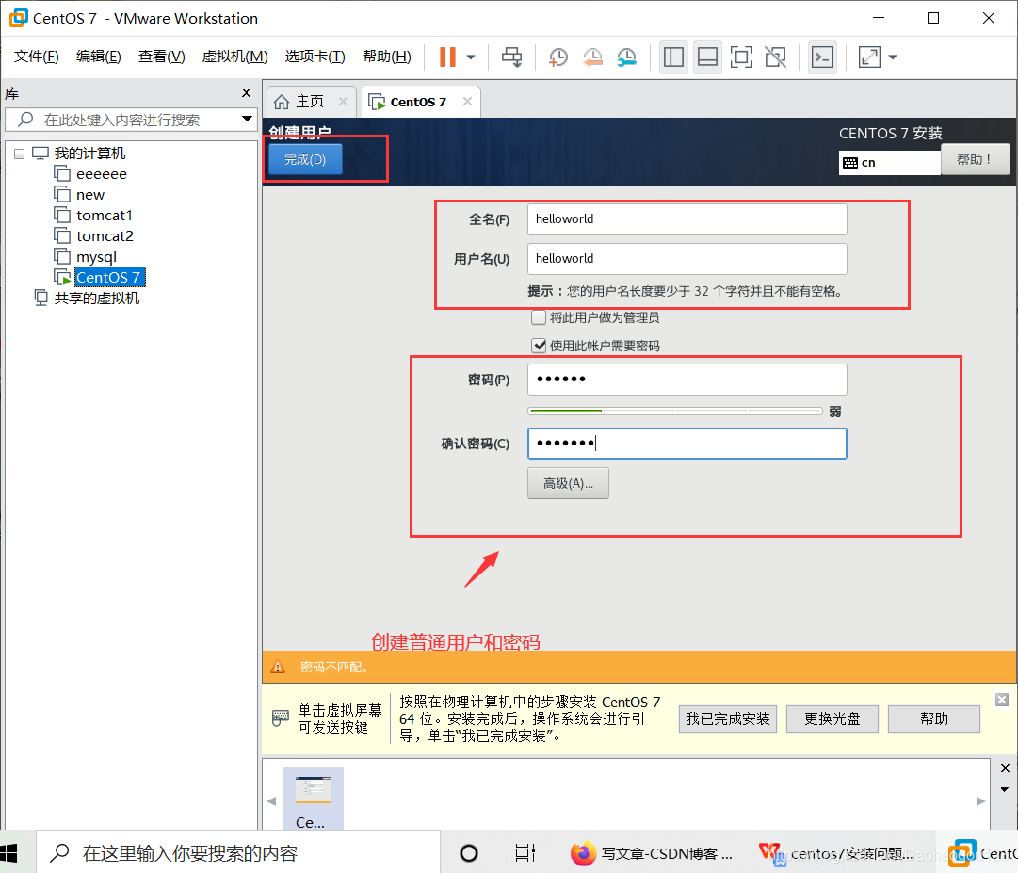Select 共享的虚拟机 in the library tree

97,298
